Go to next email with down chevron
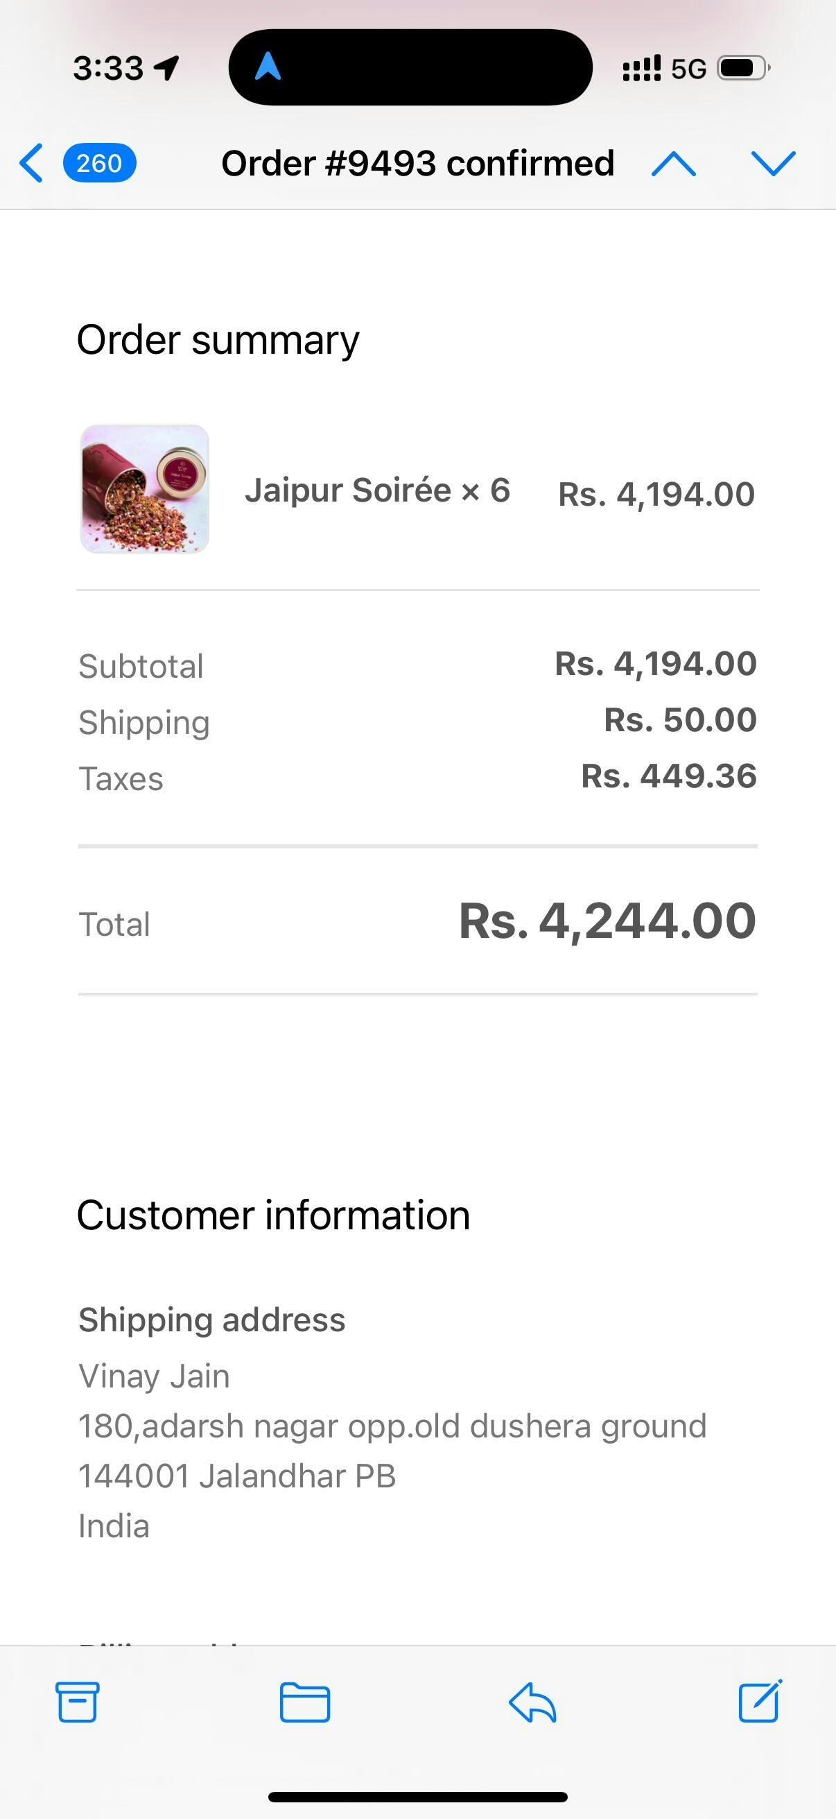Image resolution: width=836 pixels, height=1819 pixels. click(x=773, y=164)
